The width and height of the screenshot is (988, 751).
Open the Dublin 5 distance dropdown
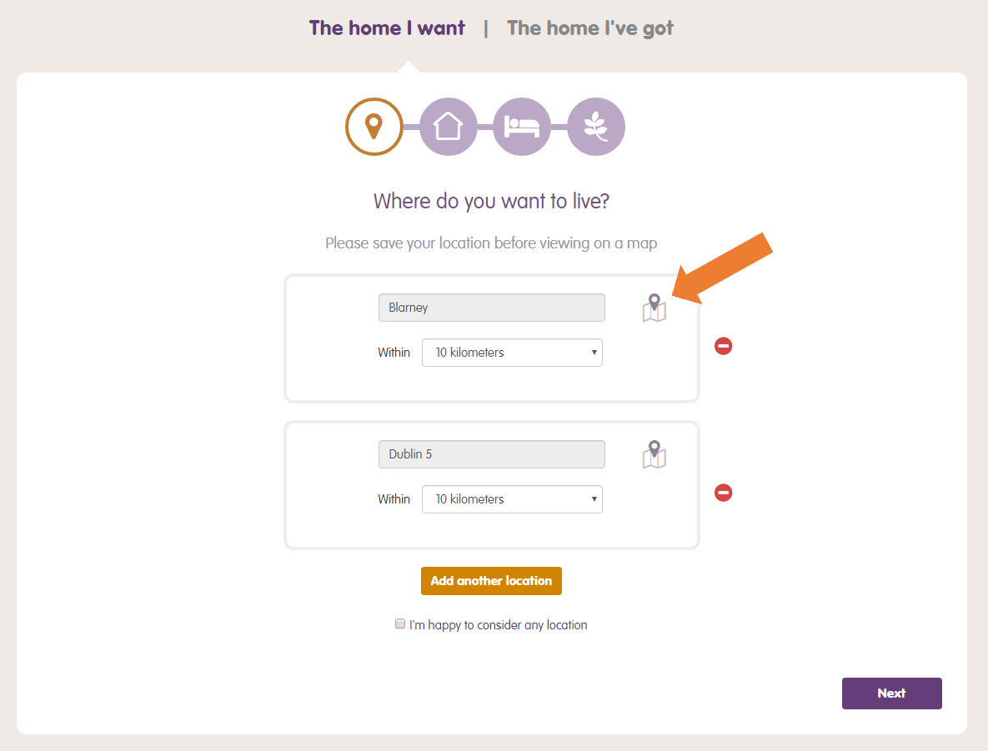click(512, 499)
